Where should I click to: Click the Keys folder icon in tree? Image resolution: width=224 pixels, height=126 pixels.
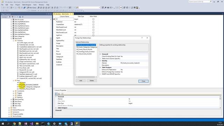16,80
